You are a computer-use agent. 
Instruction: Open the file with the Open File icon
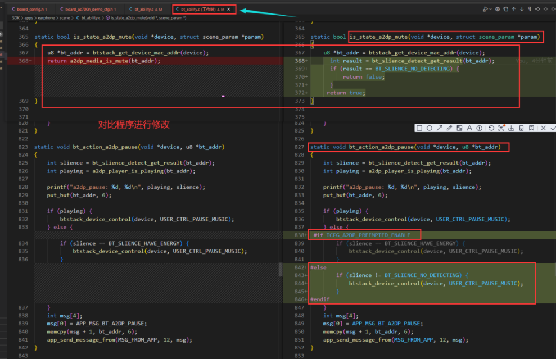point(505,9)
